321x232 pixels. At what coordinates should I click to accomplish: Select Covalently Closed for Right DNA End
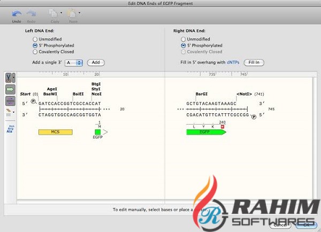click(x=183, y=52)
